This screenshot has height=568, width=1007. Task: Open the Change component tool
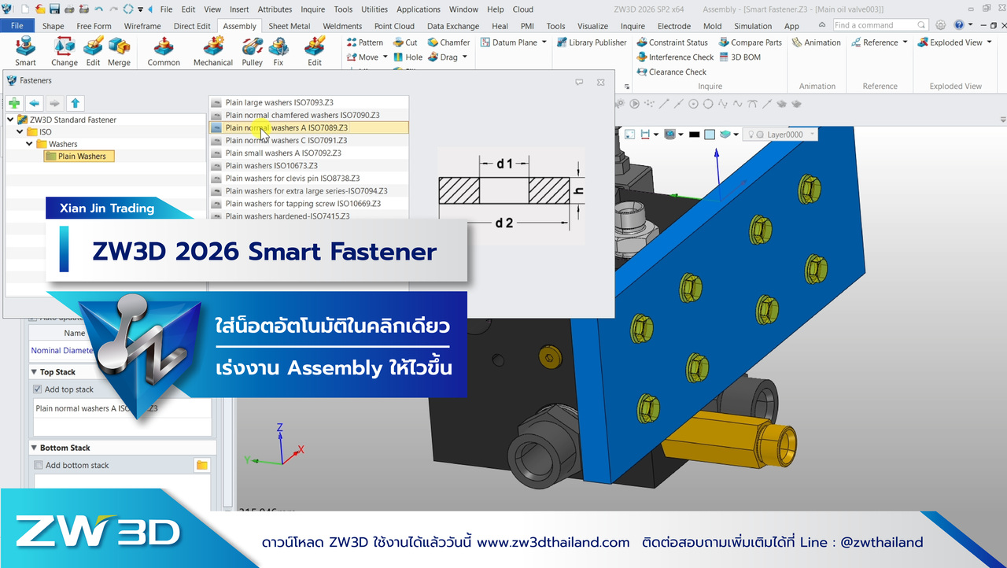(x=65, y=50)
